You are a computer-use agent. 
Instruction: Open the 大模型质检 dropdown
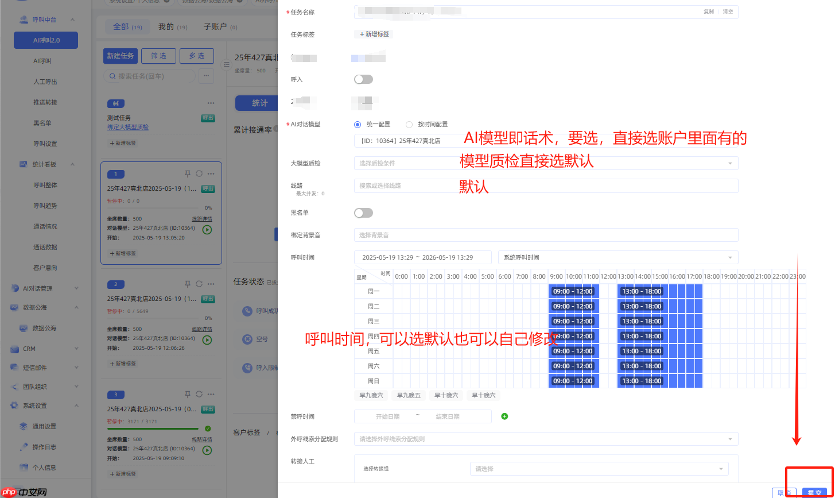545,163
